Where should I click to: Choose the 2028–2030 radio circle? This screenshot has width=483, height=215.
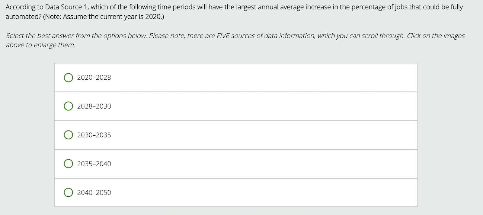click(69, 106)
